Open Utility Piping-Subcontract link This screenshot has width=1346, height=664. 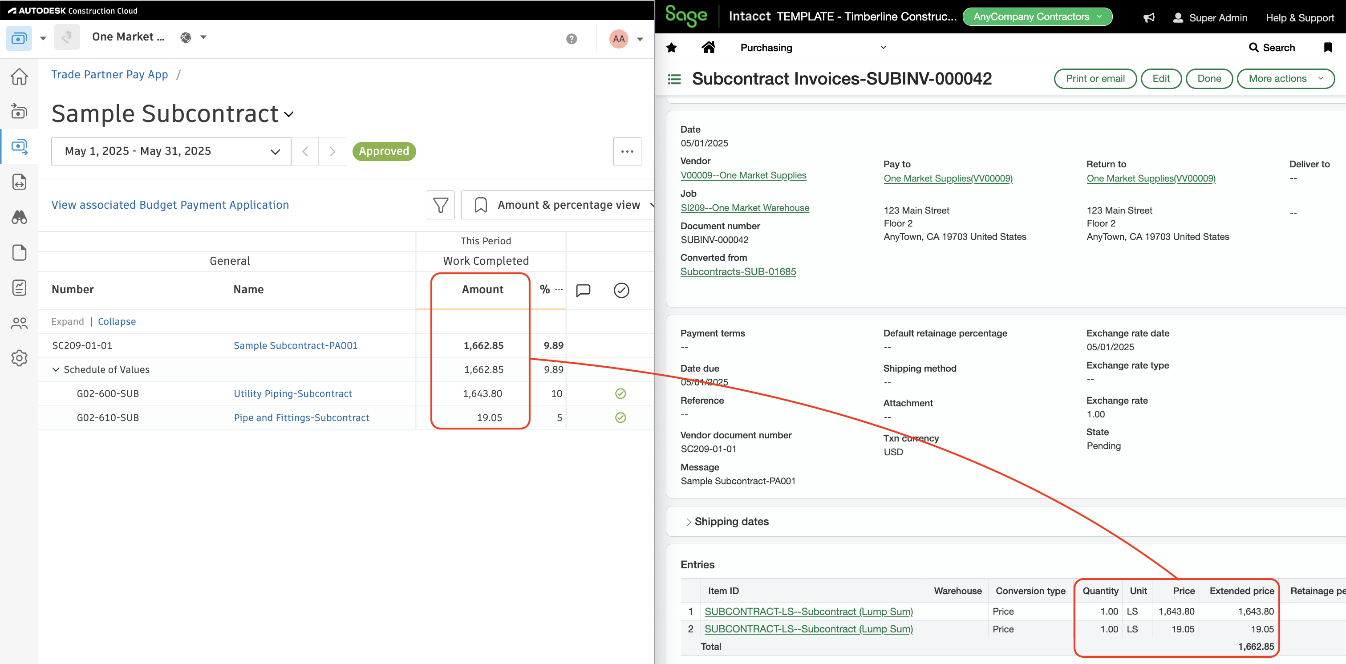pos(293,393)
